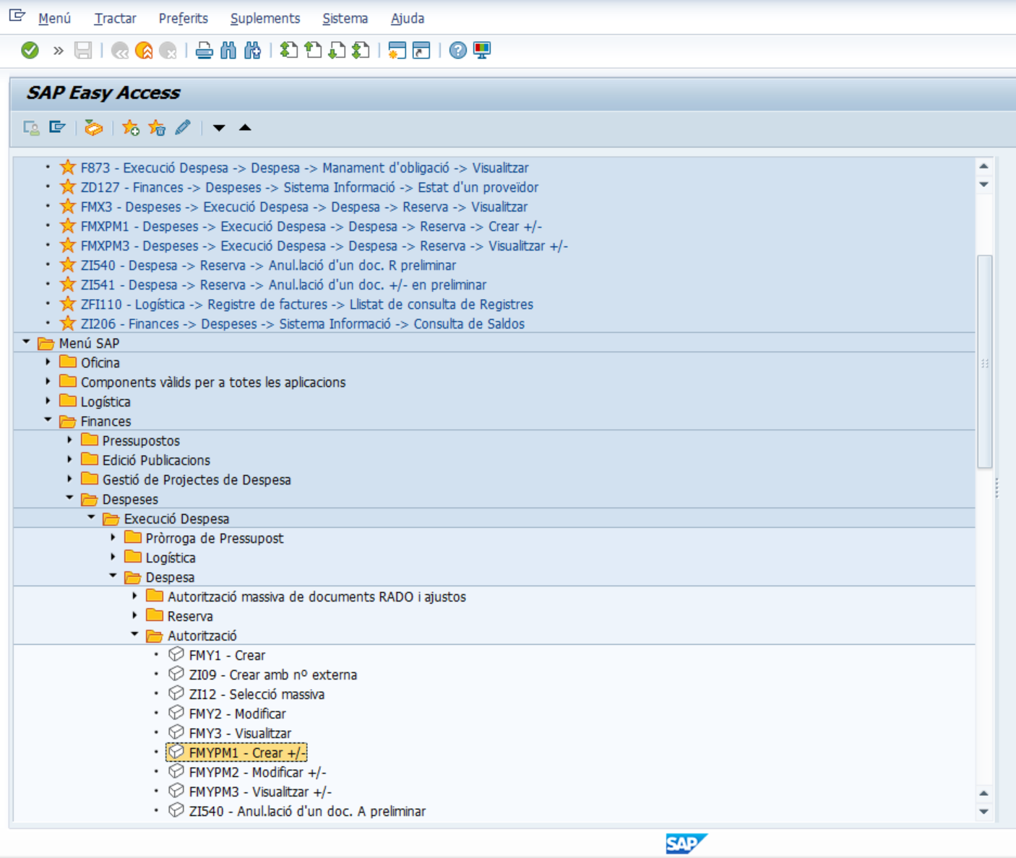The width and height of the screenshot is (1016, 858).
Task: Collapse the Autorització folder
Action: tap(134, 635)
